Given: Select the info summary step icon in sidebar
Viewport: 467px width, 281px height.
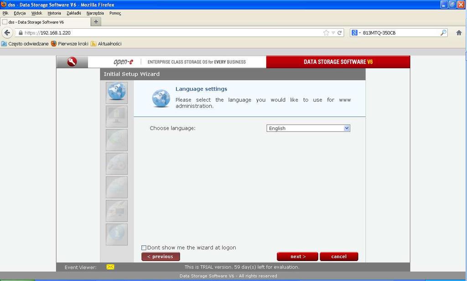Looking at the screenshot, I should pos(116,235).
